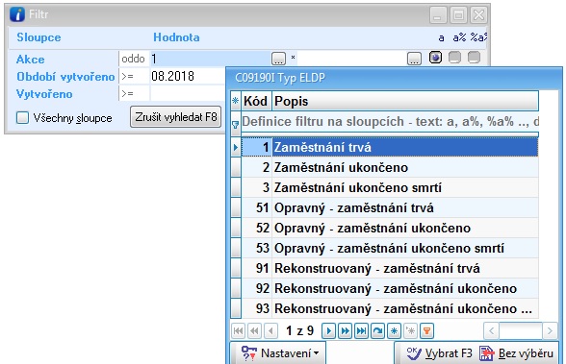The height and width of the screenshot is (364, 566).
Task: Click the blue asterisk navigator icon
Action: pyautogui.click(x=395, y=331)
